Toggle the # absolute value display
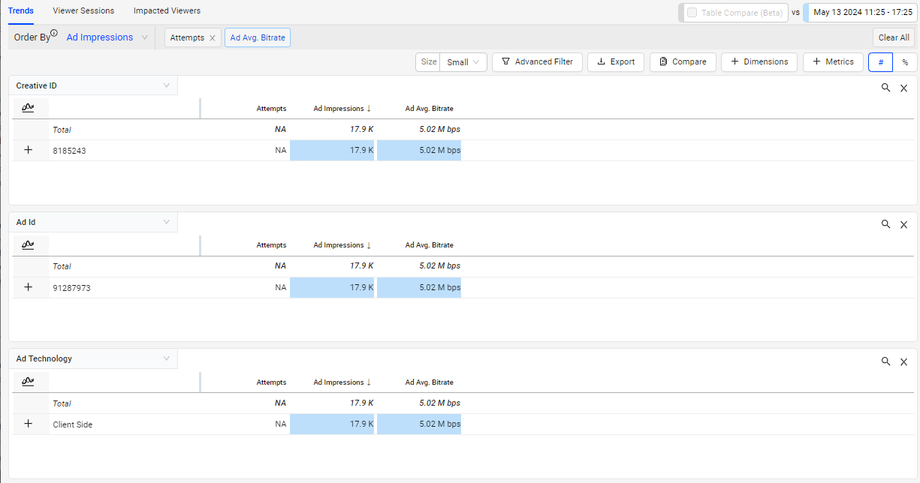 click(880, 62)
